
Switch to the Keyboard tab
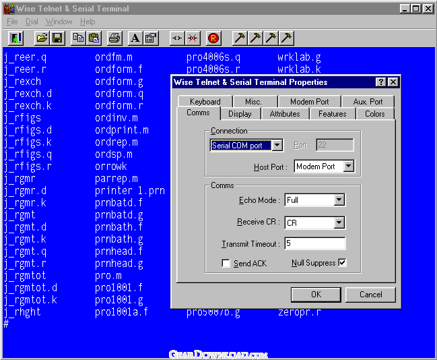click(205, 102)
